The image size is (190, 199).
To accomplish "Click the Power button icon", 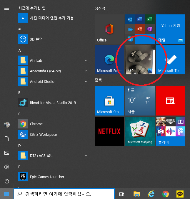I will pos(7,181).
